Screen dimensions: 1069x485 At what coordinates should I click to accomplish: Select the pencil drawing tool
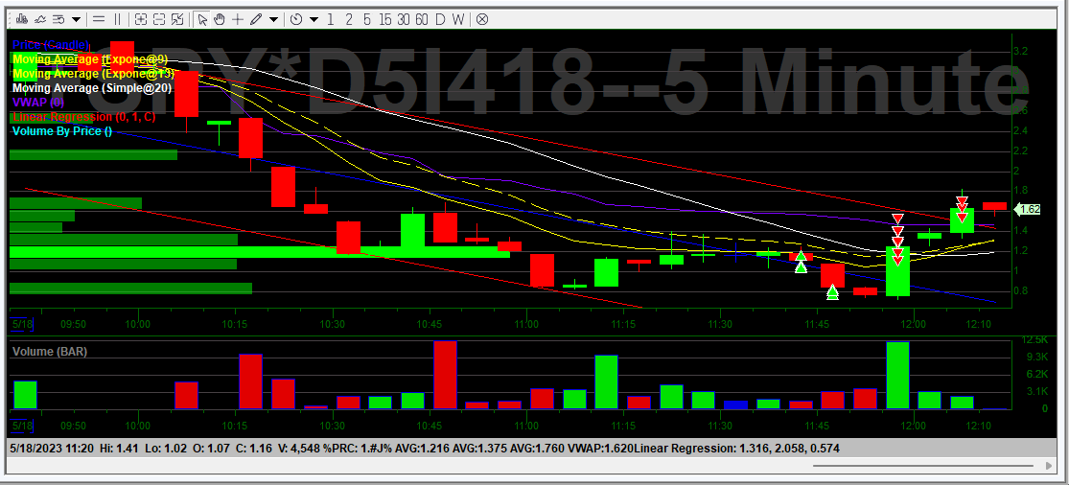[x=256, y=19]
